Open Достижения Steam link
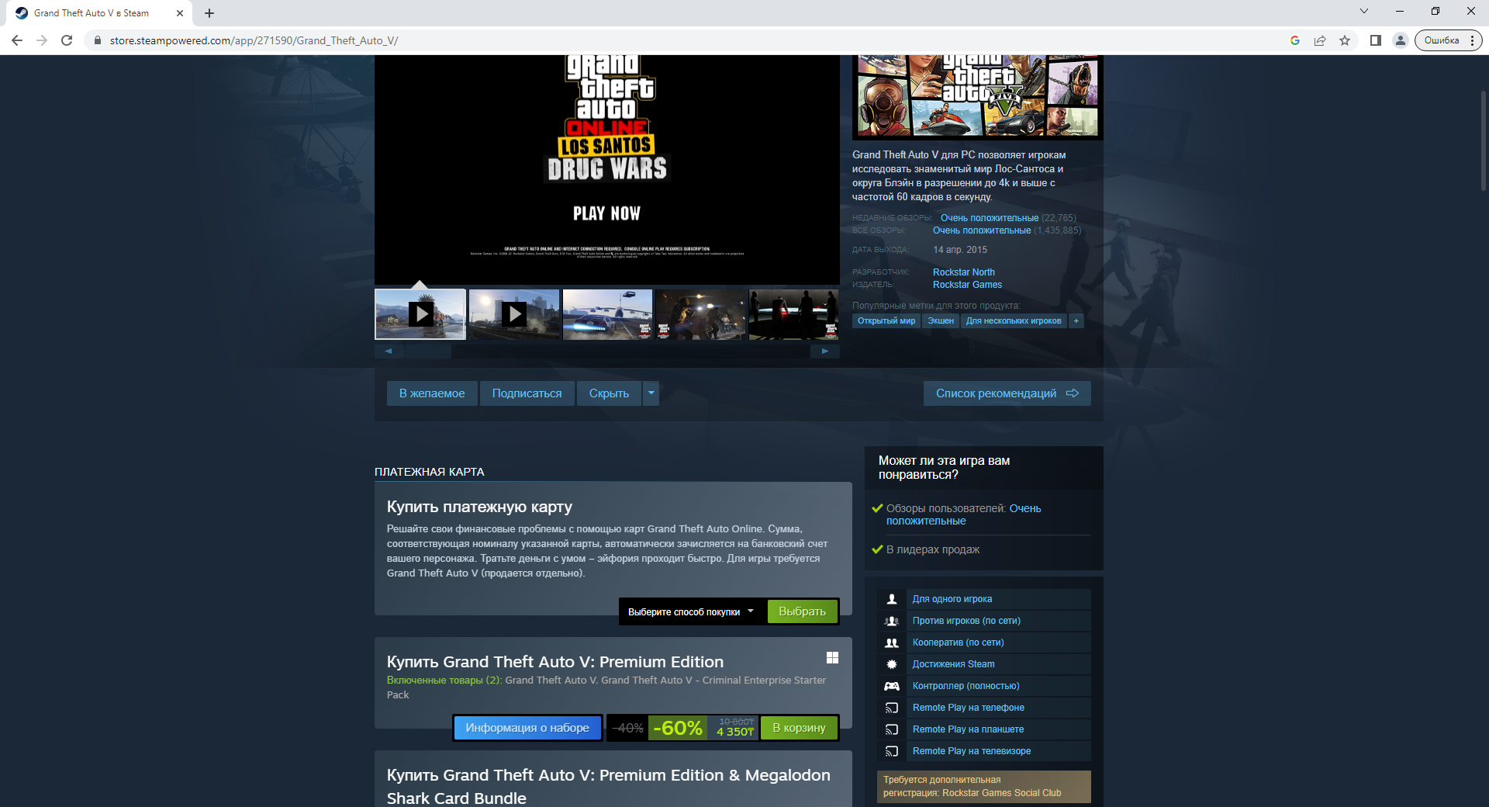 click(954, 664)
